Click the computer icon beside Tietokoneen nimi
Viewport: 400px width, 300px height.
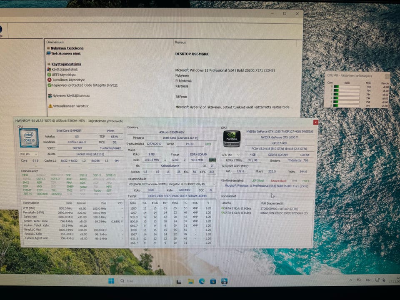pyautogui.click(x=48, y=53)
